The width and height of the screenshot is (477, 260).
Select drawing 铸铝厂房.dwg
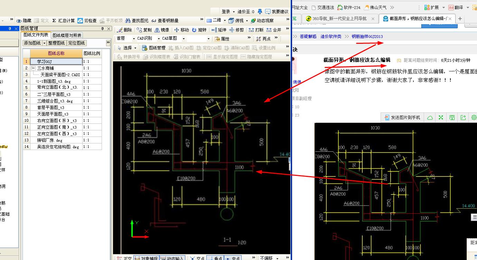56,140
